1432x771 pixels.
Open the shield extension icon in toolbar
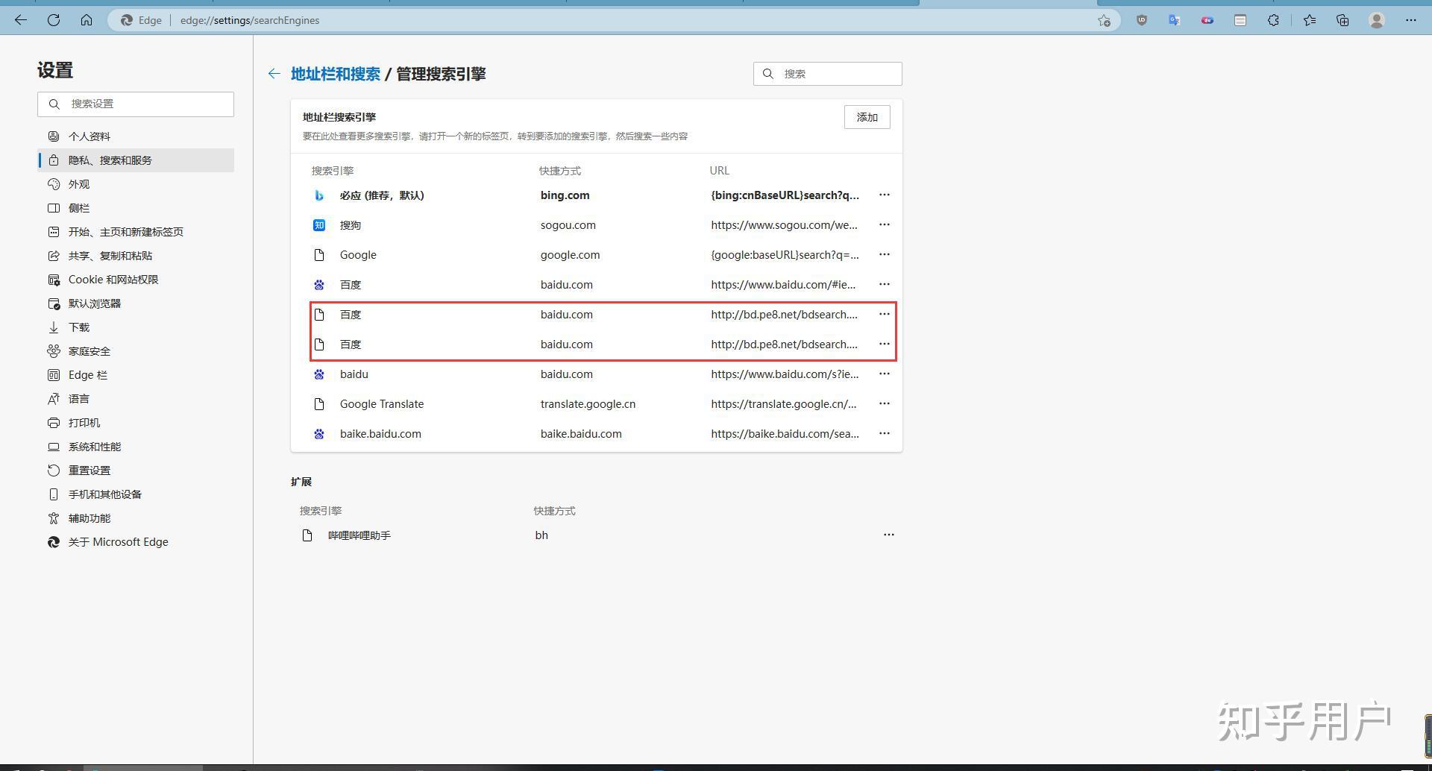(1142, 20)
